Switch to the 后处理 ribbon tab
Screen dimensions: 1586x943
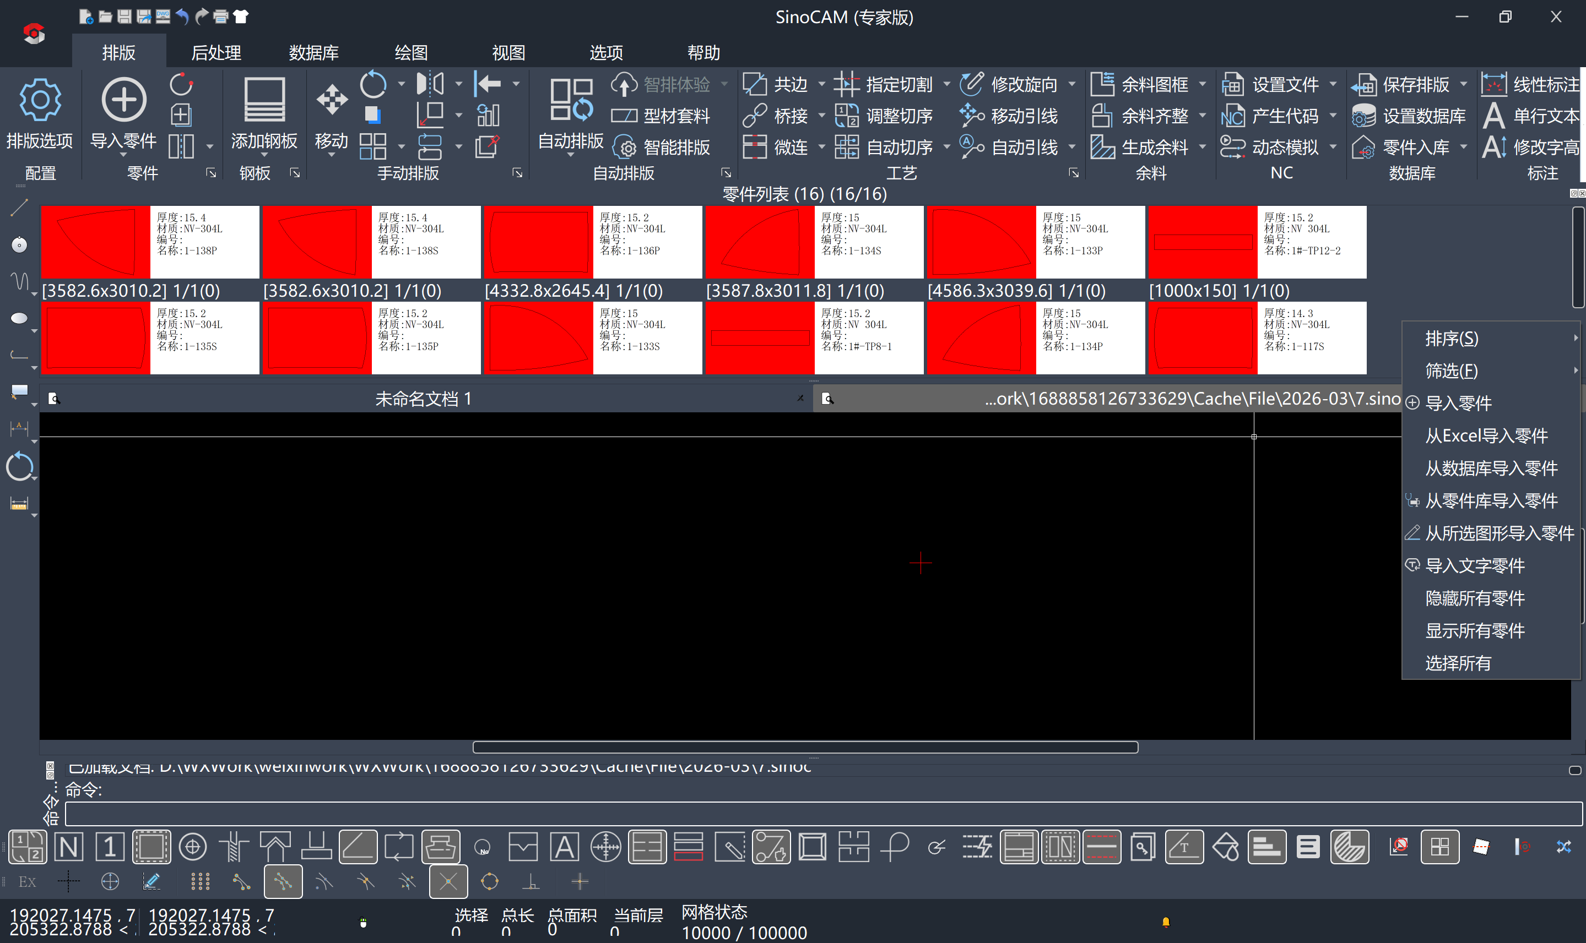(x=215, y=53)
